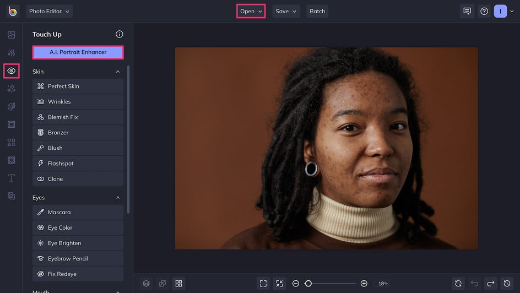Click the zoom slider handle
Viewport: 520px width, 293px height.
tap(308, 284)
